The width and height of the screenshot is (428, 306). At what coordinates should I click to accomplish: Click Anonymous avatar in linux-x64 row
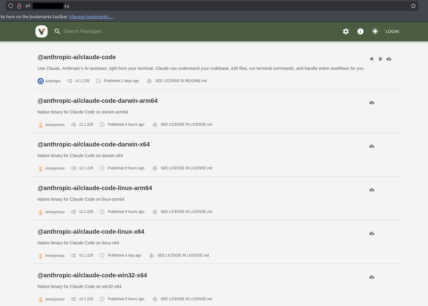click(41, 255)
